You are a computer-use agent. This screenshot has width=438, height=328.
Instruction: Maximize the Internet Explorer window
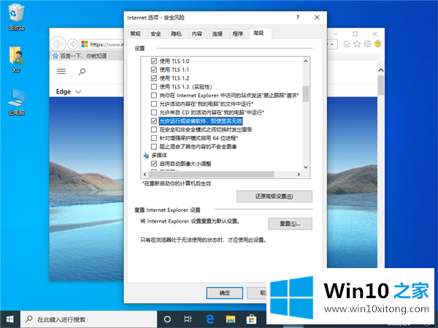[x=355, y=34]
